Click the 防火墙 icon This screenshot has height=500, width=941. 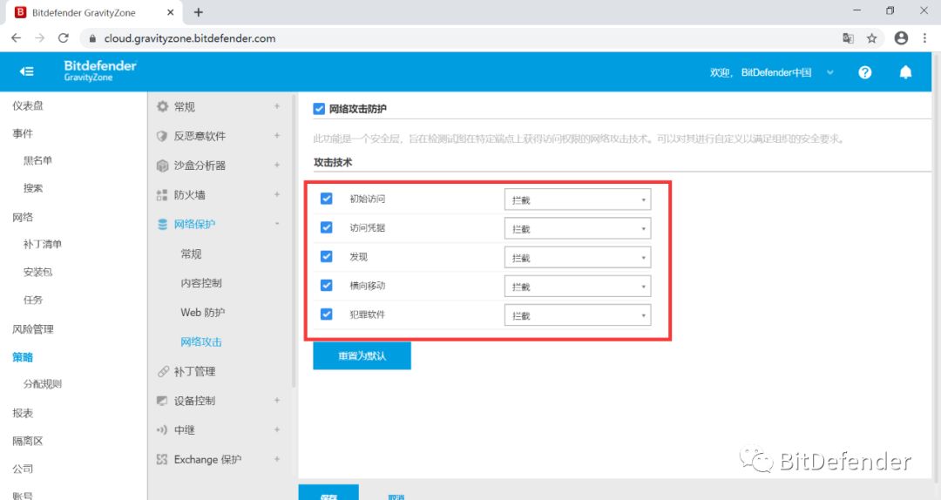162,194
